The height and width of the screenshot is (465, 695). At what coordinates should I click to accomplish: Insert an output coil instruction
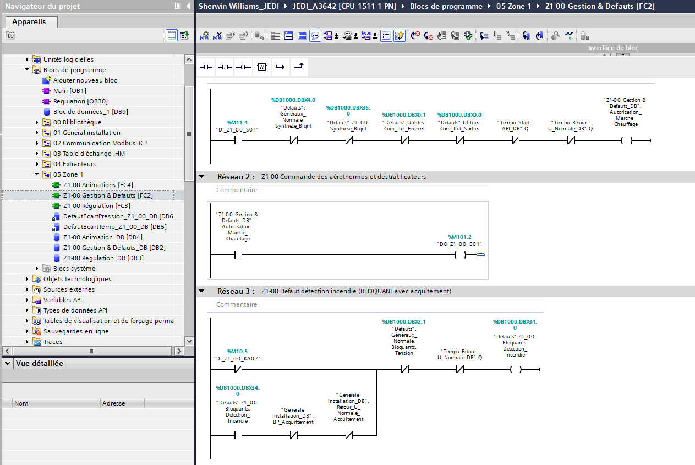coord(243,67)
